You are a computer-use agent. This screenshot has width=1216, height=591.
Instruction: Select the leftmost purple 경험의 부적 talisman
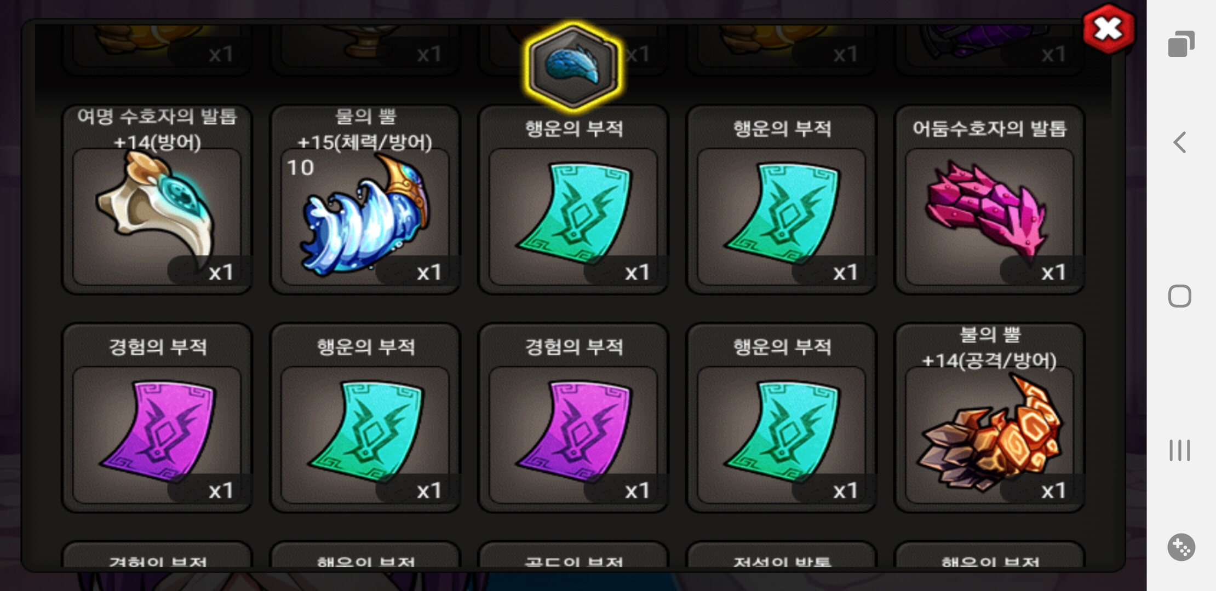[x=157, y=418]
